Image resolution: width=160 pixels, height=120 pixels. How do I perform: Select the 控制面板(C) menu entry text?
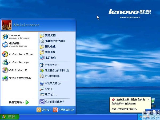[x=52, y=65]
